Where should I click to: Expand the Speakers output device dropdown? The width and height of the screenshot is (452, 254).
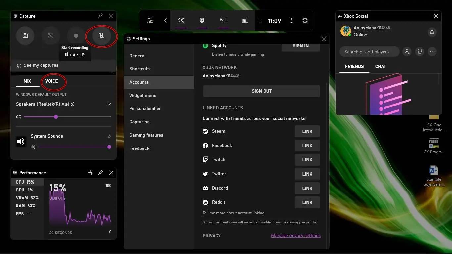(x=108, y=104)
